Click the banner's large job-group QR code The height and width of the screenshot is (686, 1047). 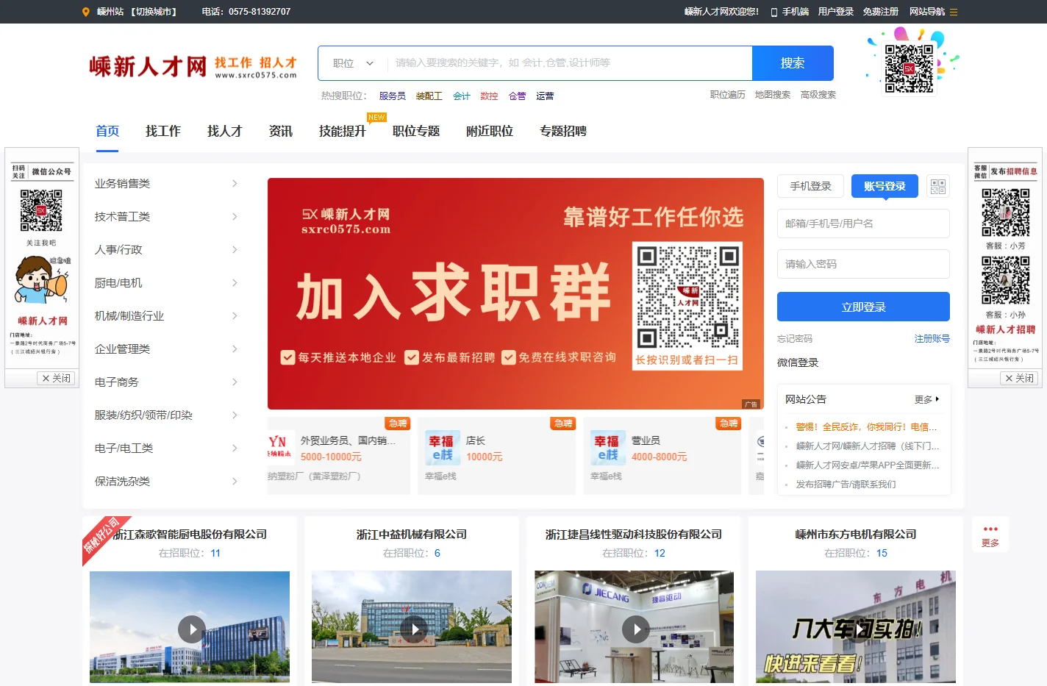(687, 297)
